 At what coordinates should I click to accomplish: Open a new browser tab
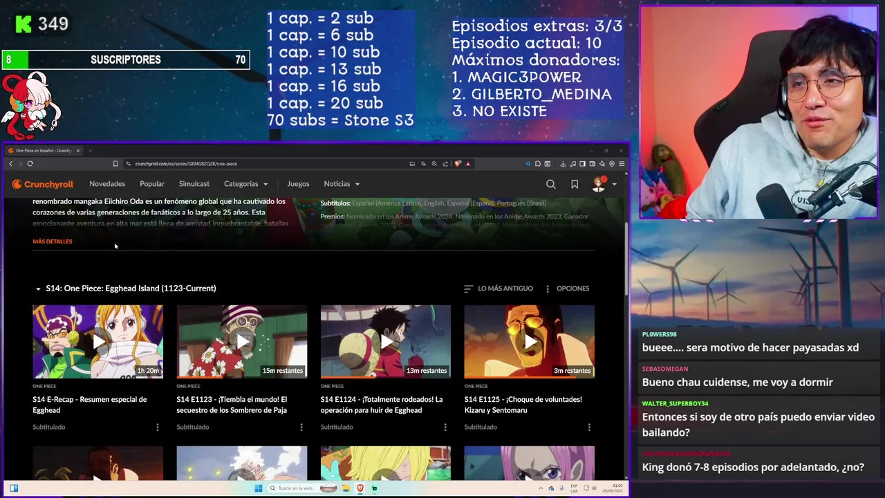click(90, 151)
